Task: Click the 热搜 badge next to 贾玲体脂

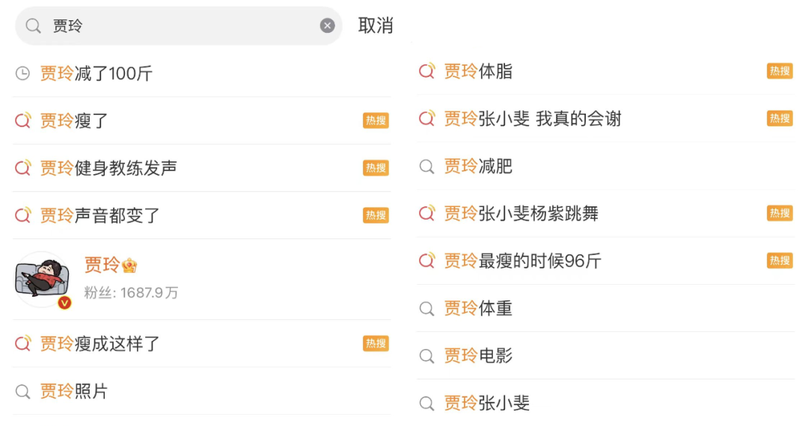Action: (x=780, y=71)
